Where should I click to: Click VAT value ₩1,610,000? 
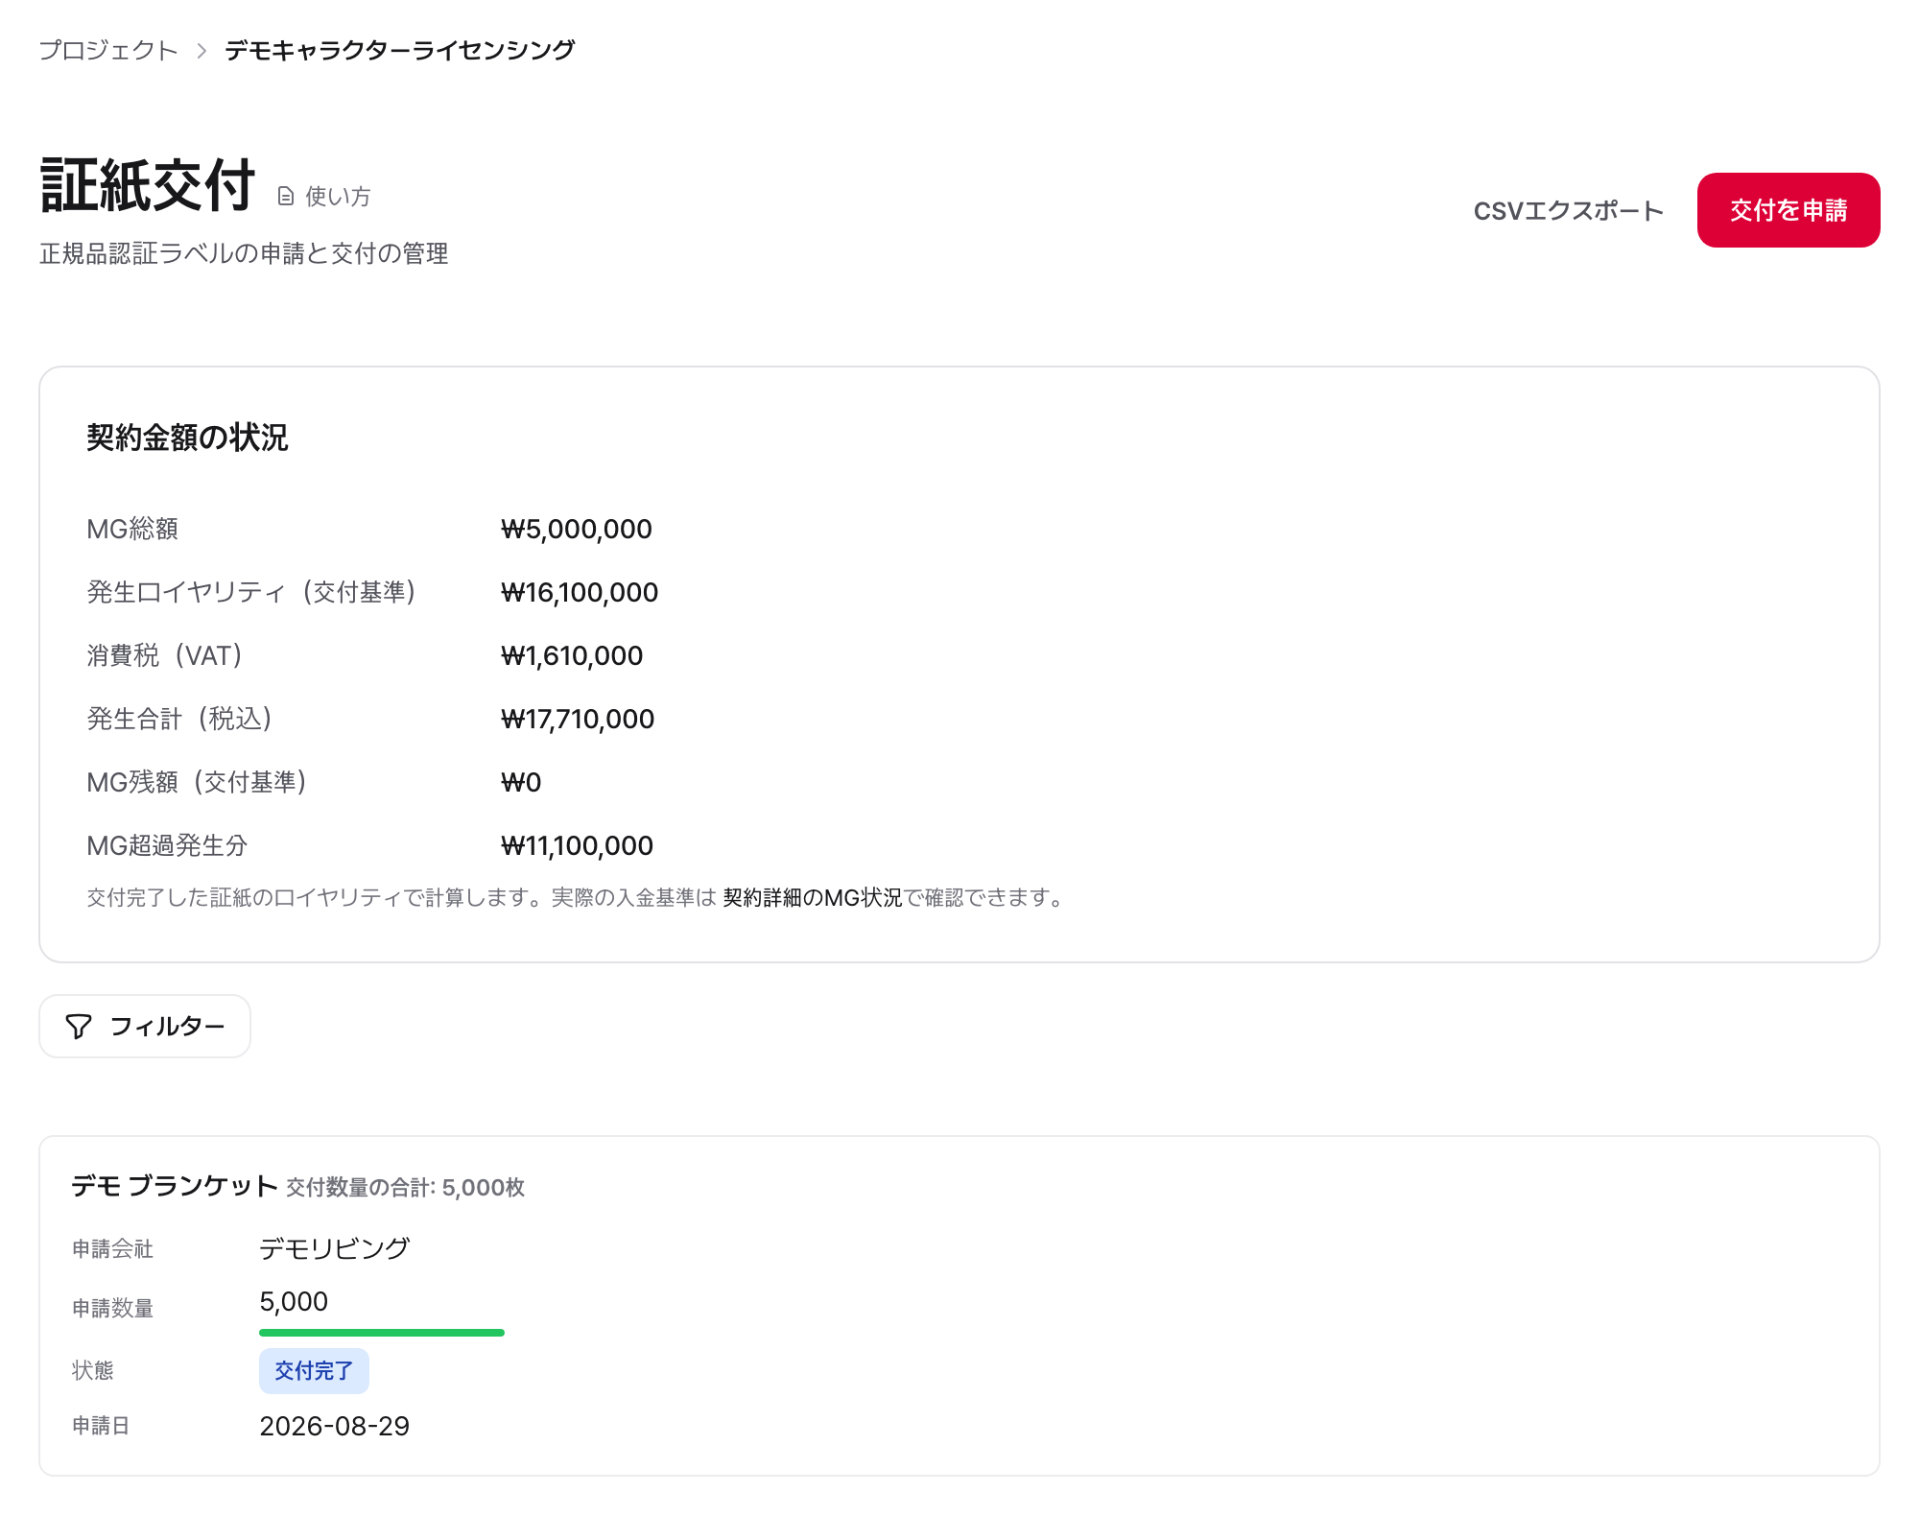[x=572, y=655]
